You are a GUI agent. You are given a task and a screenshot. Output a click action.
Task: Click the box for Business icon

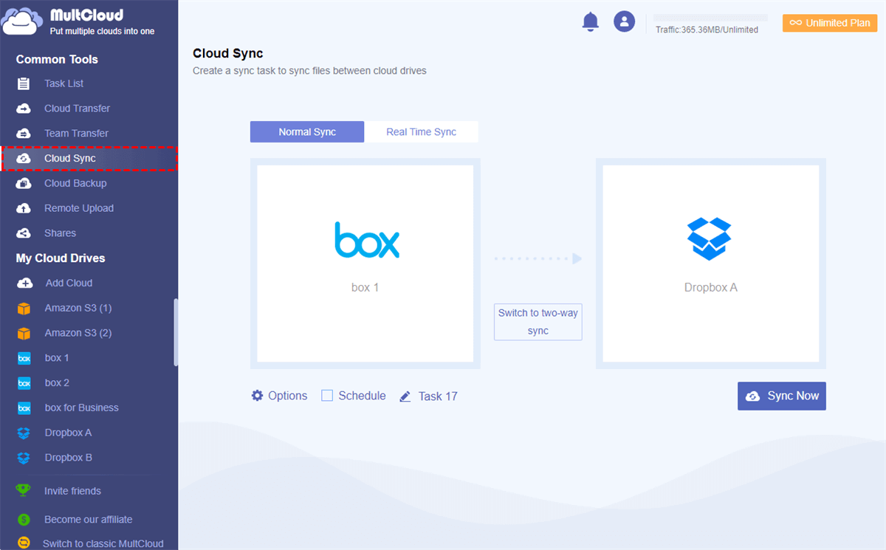coord(24,408)
